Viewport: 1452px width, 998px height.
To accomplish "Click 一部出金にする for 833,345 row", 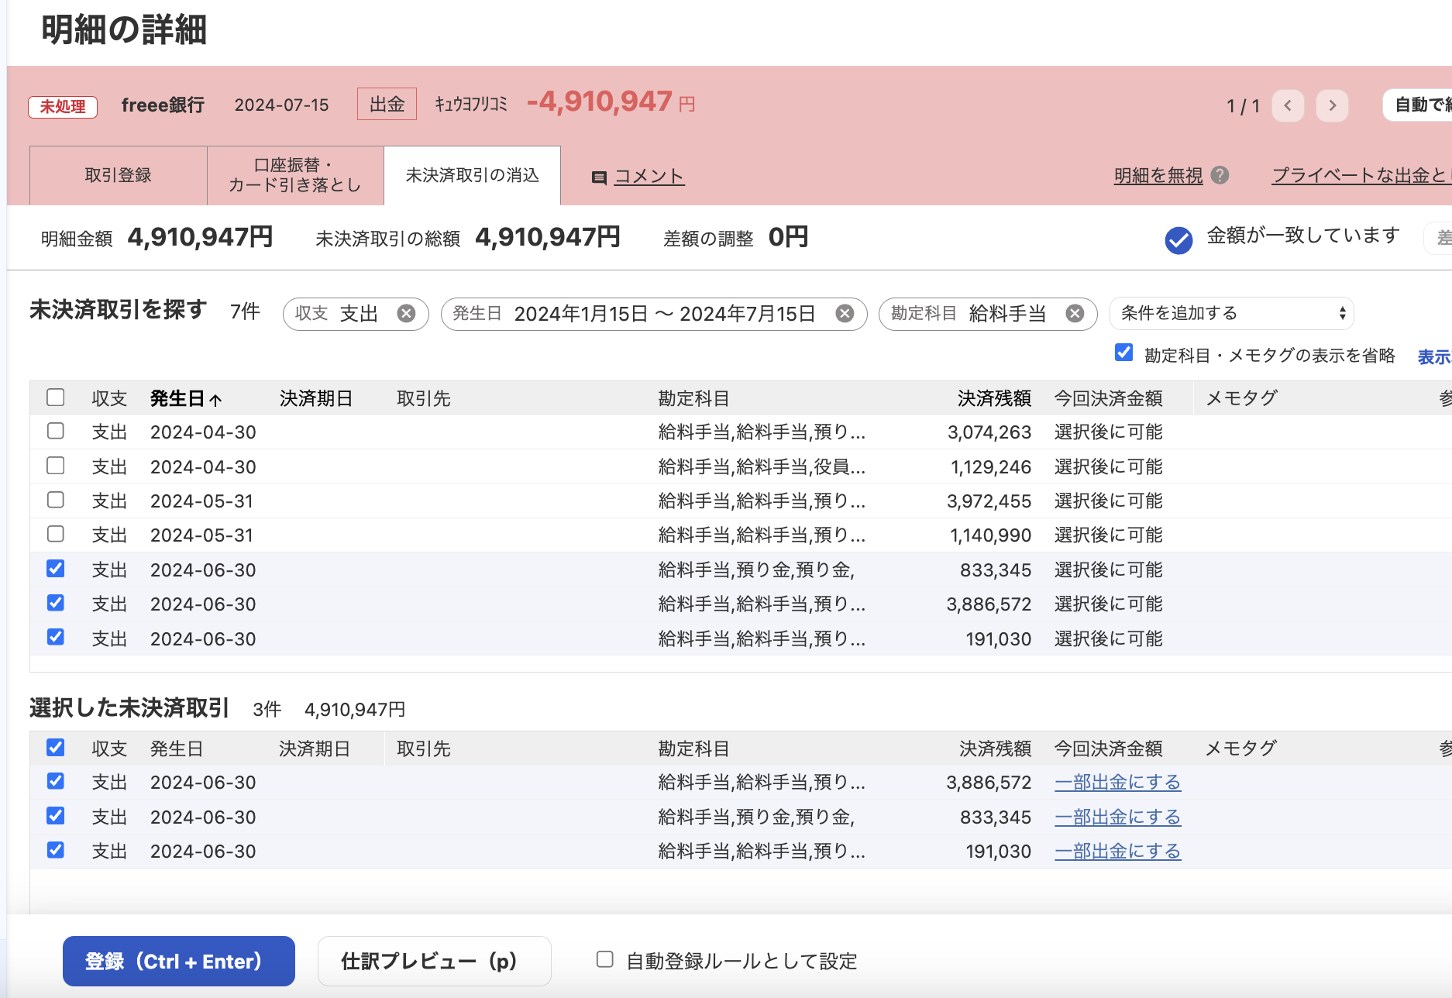I will pos(1117,817).
